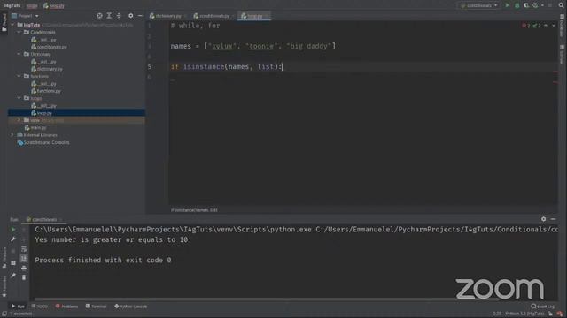
Task: Open Project view selector dropdown
Action: (25, 16)
